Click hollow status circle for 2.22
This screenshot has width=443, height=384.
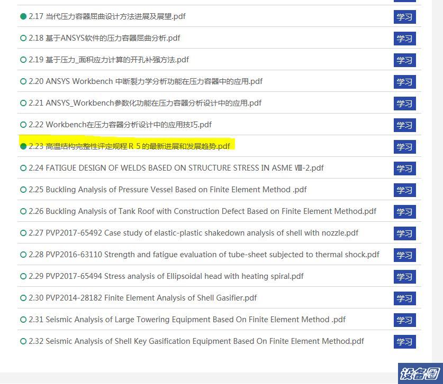(23, 125)
